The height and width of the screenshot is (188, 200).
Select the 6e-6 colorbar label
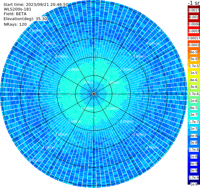coord(194,80)
